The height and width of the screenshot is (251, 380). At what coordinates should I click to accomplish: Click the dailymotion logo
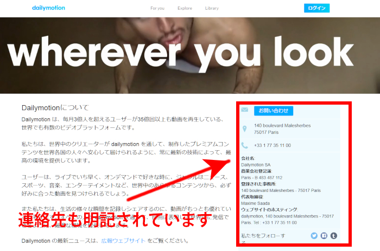click(48, 8)
